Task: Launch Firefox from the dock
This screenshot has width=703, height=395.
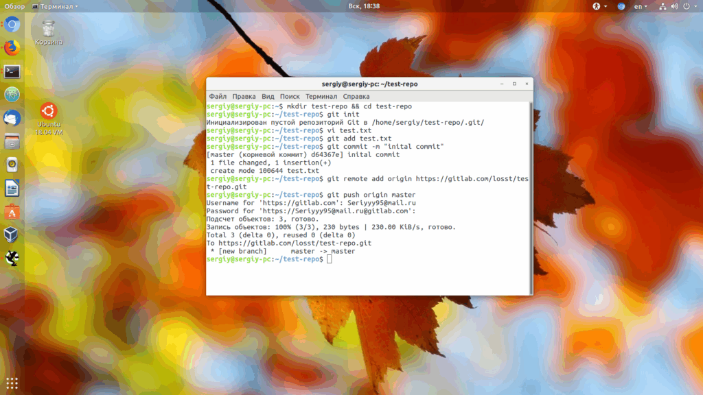Action: 12,47
